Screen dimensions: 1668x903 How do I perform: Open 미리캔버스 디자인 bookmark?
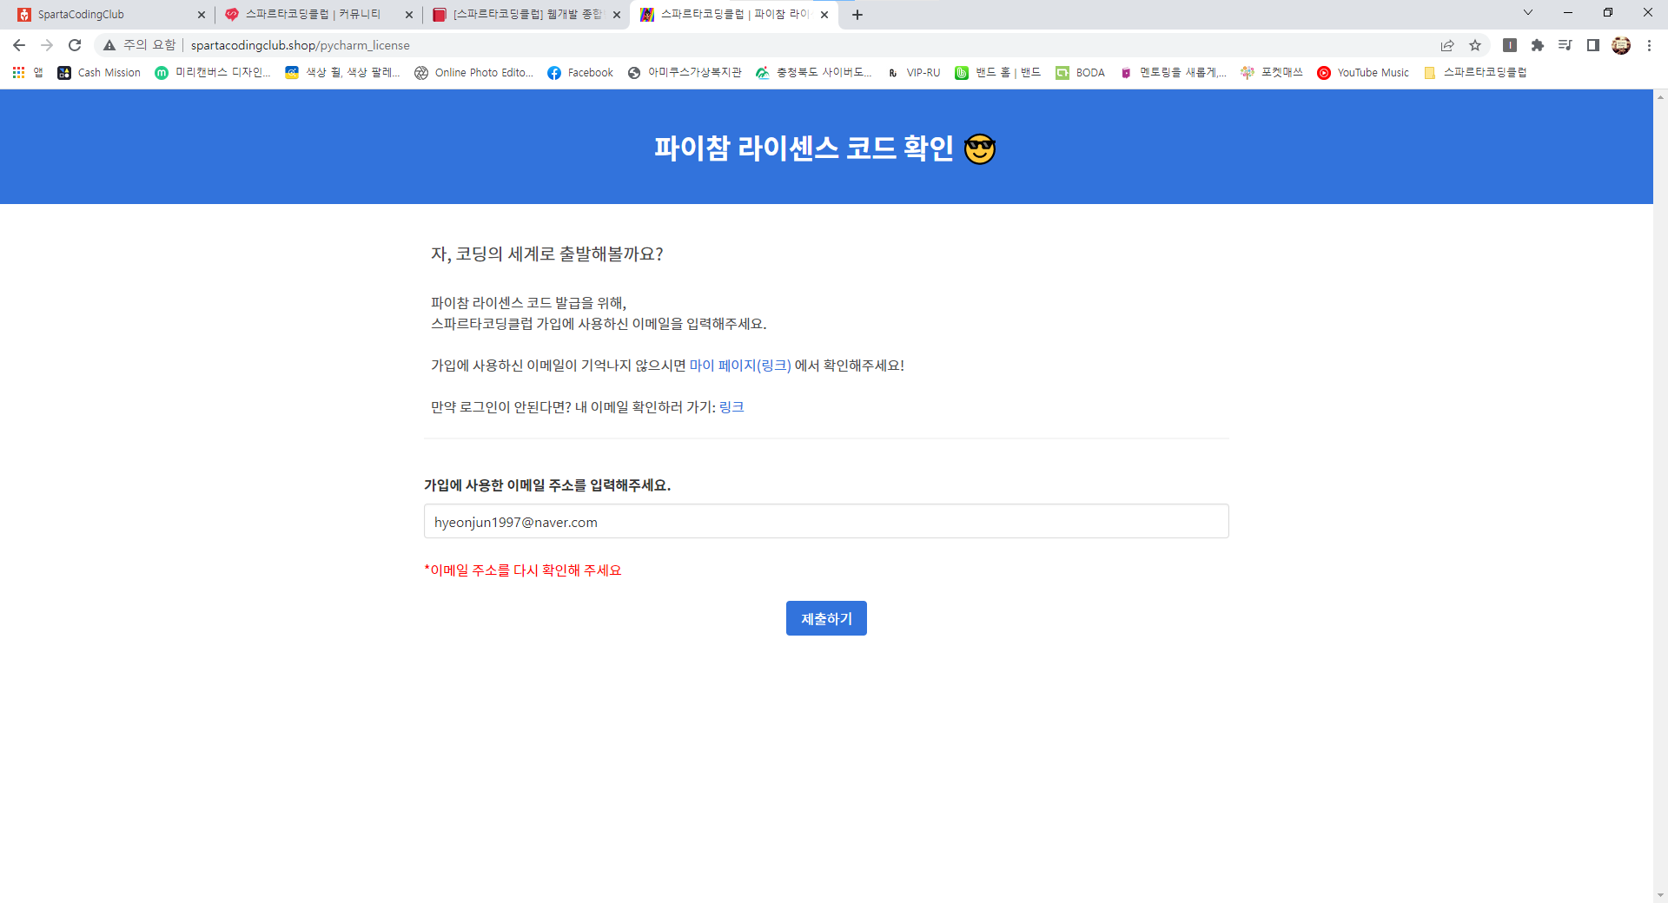click(213, 73)
